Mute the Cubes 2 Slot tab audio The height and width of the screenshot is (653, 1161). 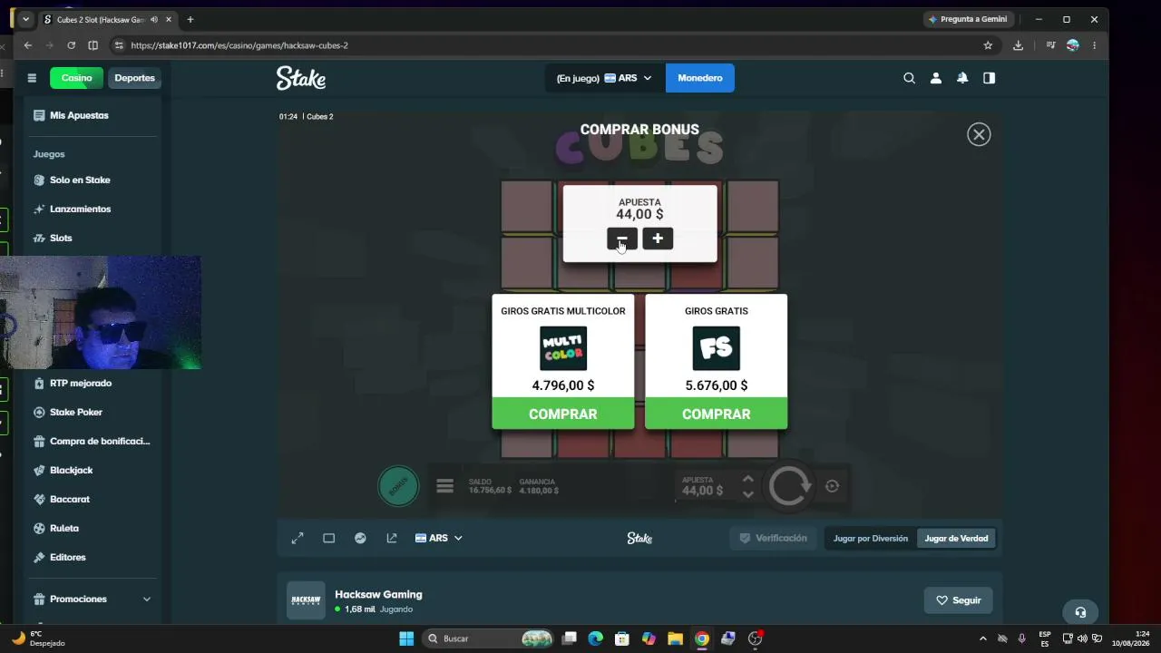154,19
